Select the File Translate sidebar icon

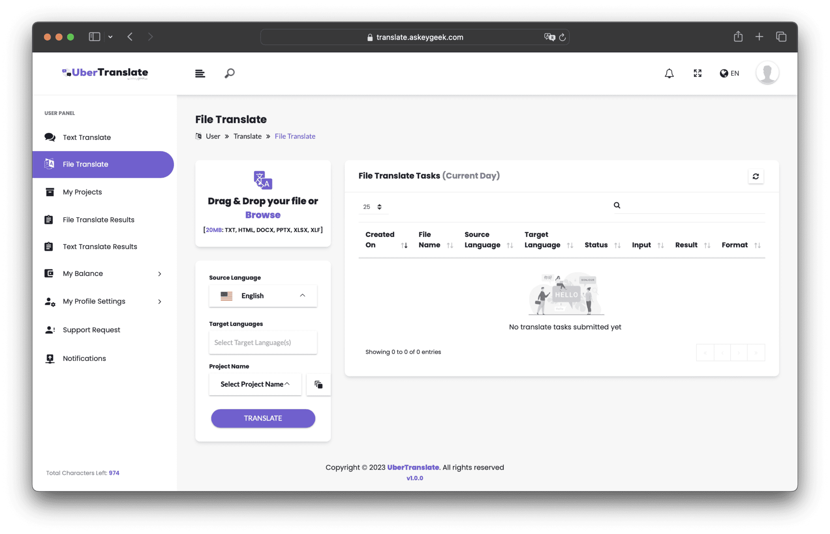49,164
